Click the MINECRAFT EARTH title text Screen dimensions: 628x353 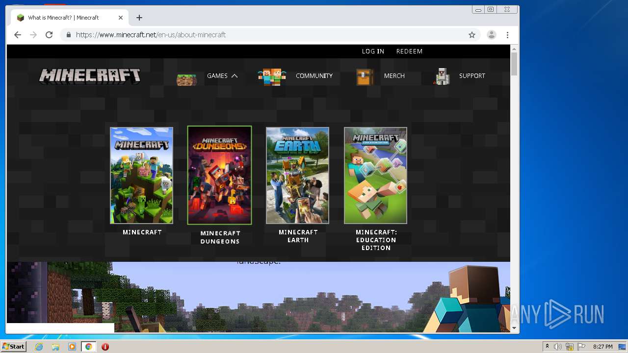298,236
